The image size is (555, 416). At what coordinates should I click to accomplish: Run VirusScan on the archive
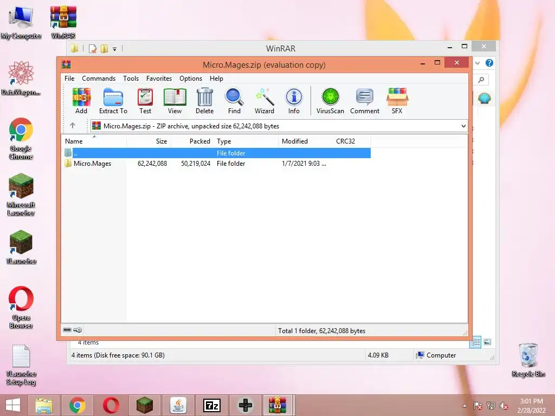tap(330, 101)
